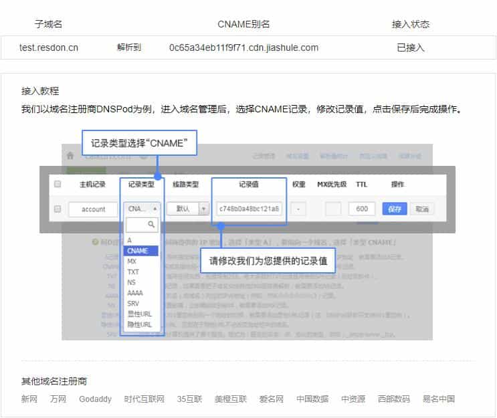Open the 西部数码 registrar link
Viewport: 497px width, 418px height.
394,399
